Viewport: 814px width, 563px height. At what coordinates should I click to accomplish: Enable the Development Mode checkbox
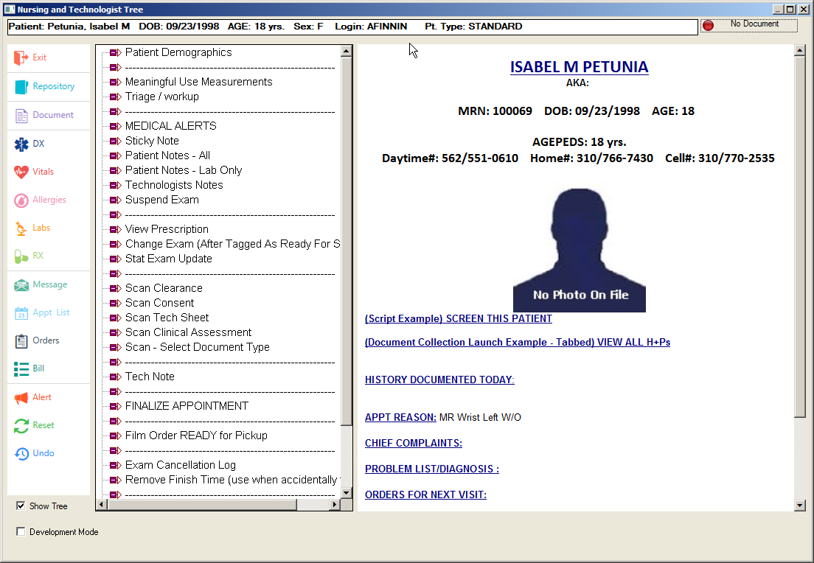(x=21, y=532)
